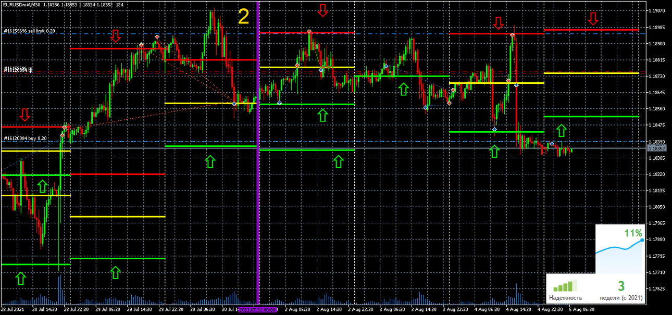Click price axis label 1.18985
672x315 pixels.
click(656, 27)
